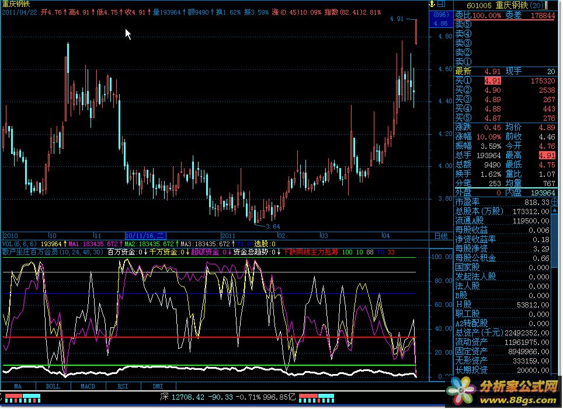Click the 买③ price 4.89
Image resolution: width=563 pixels, height=409 pixels.
tap(493, 100)
